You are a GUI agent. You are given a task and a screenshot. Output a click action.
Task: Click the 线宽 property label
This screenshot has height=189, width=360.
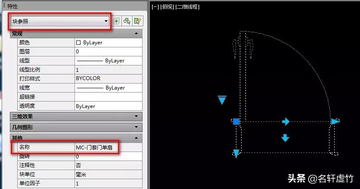[25, 88]
